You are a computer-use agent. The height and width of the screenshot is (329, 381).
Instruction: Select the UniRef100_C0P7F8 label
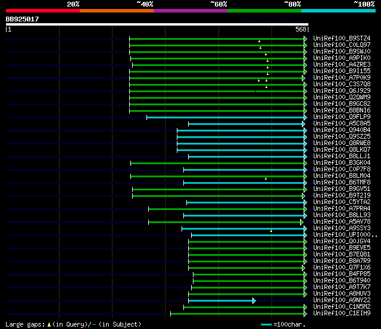point(342,170)
